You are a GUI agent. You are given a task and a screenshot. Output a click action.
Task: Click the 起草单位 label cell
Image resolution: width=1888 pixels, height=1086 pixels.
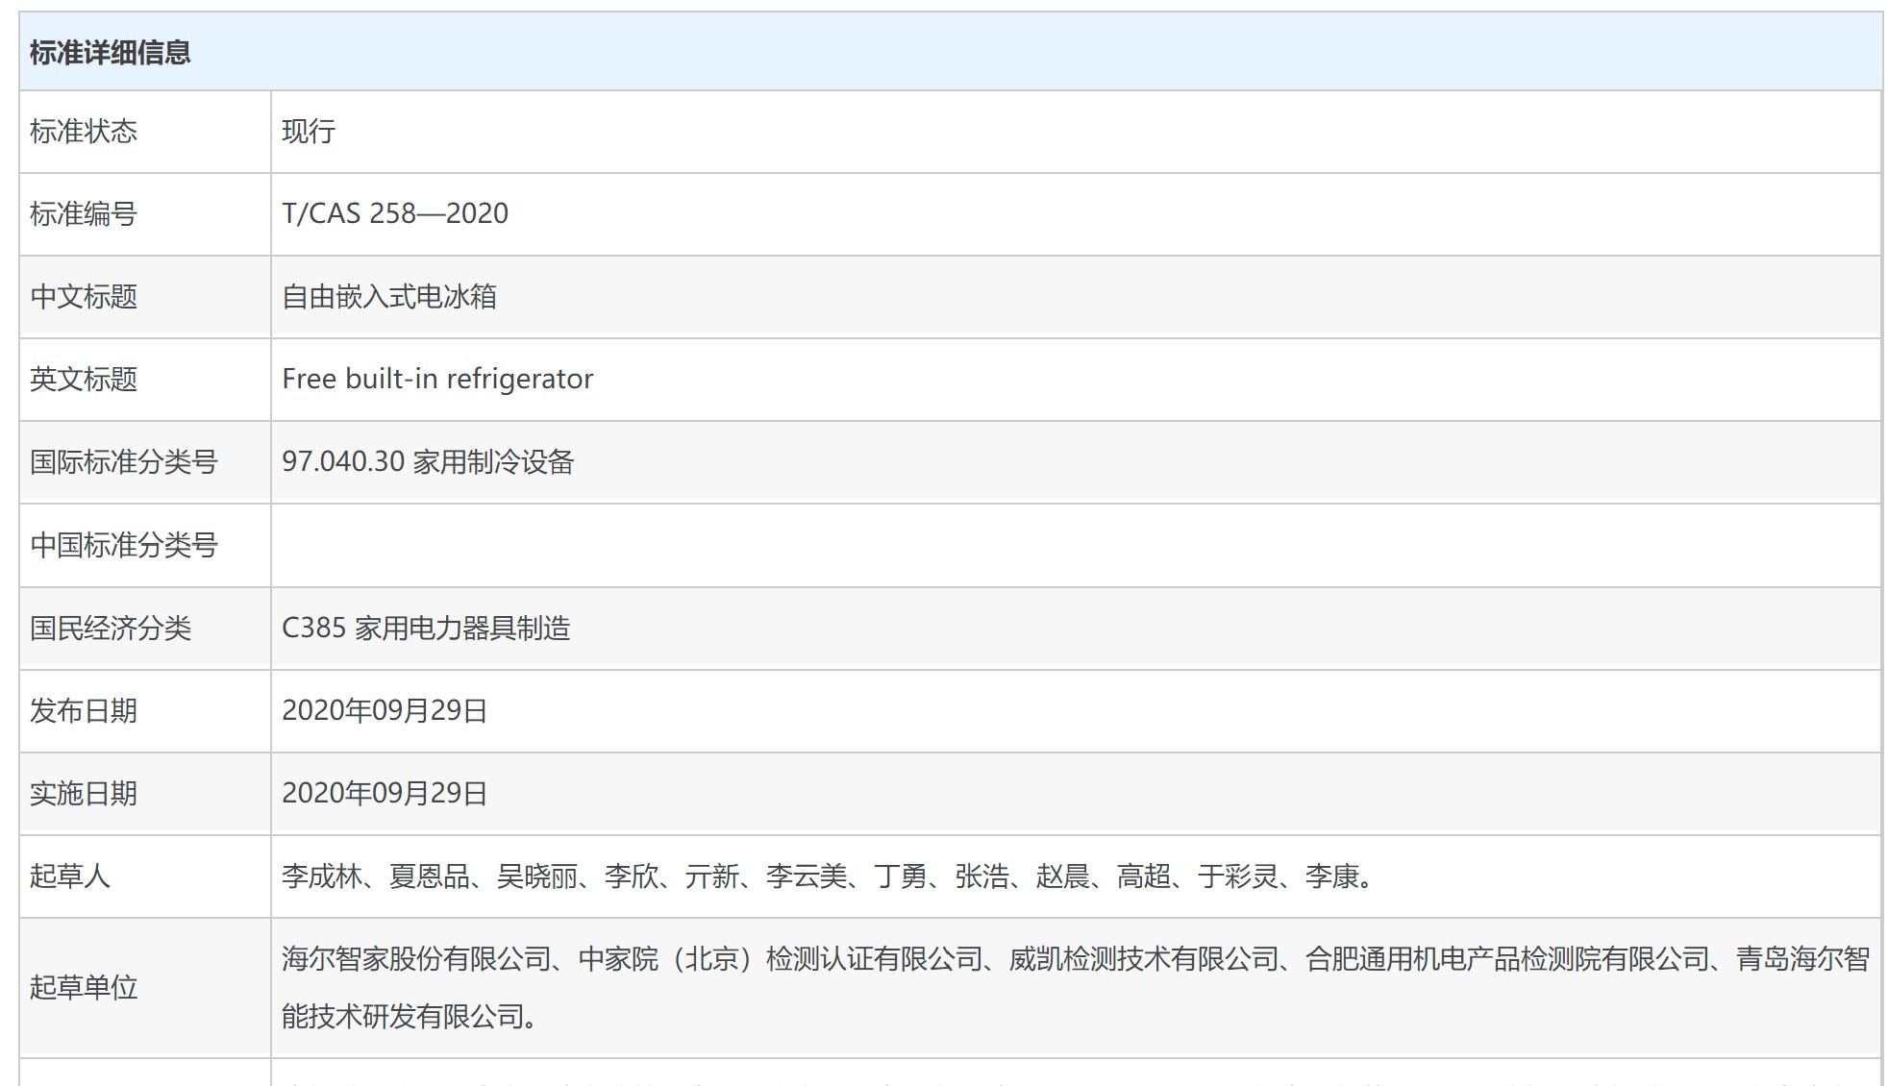pyautogui.click(x=84, y=988)
